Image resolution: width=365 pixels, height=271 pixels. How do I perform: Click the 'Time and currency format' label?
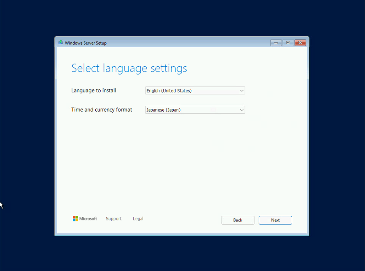(x=101, y=110)
